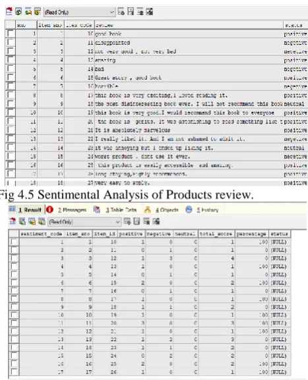This screenshot has width=308, height=380.
Task: Click fourth toolbar icon beside upper Read Only dropdown
Action: (x=38, y=11)
